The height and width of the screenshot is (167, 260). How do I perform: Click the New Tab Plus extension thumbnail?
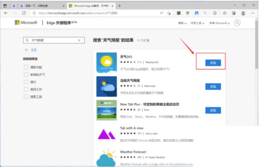107,110
